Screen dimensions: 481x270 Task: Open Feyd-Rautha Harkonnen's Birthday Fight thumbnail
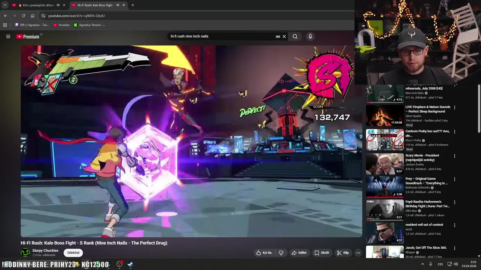click(385, 210)
